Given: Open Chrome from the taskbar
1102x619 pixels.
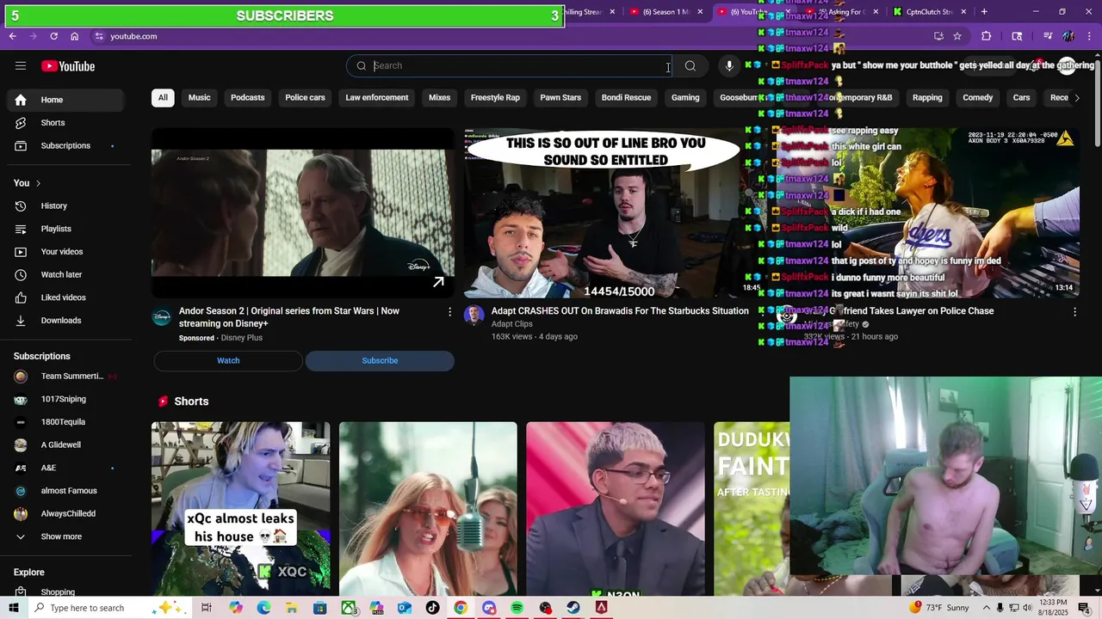Looking at the screenshot, I should tap(461, 608).
